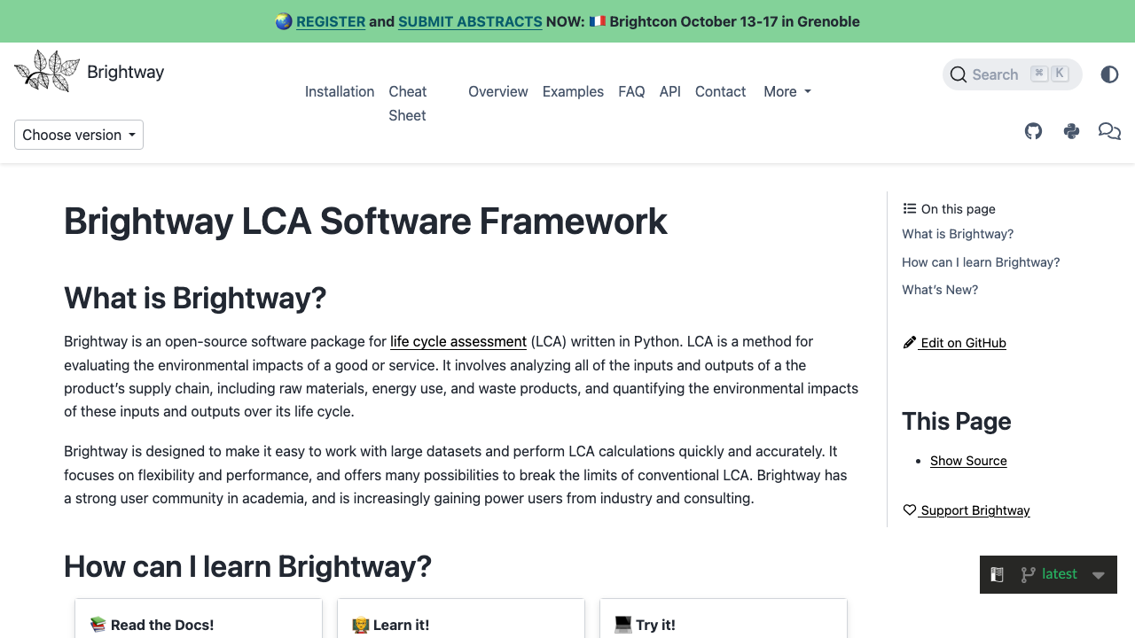The image size is (1135, 638).
Task: Open the GitHub repository icon
Action: (1033, 131)
